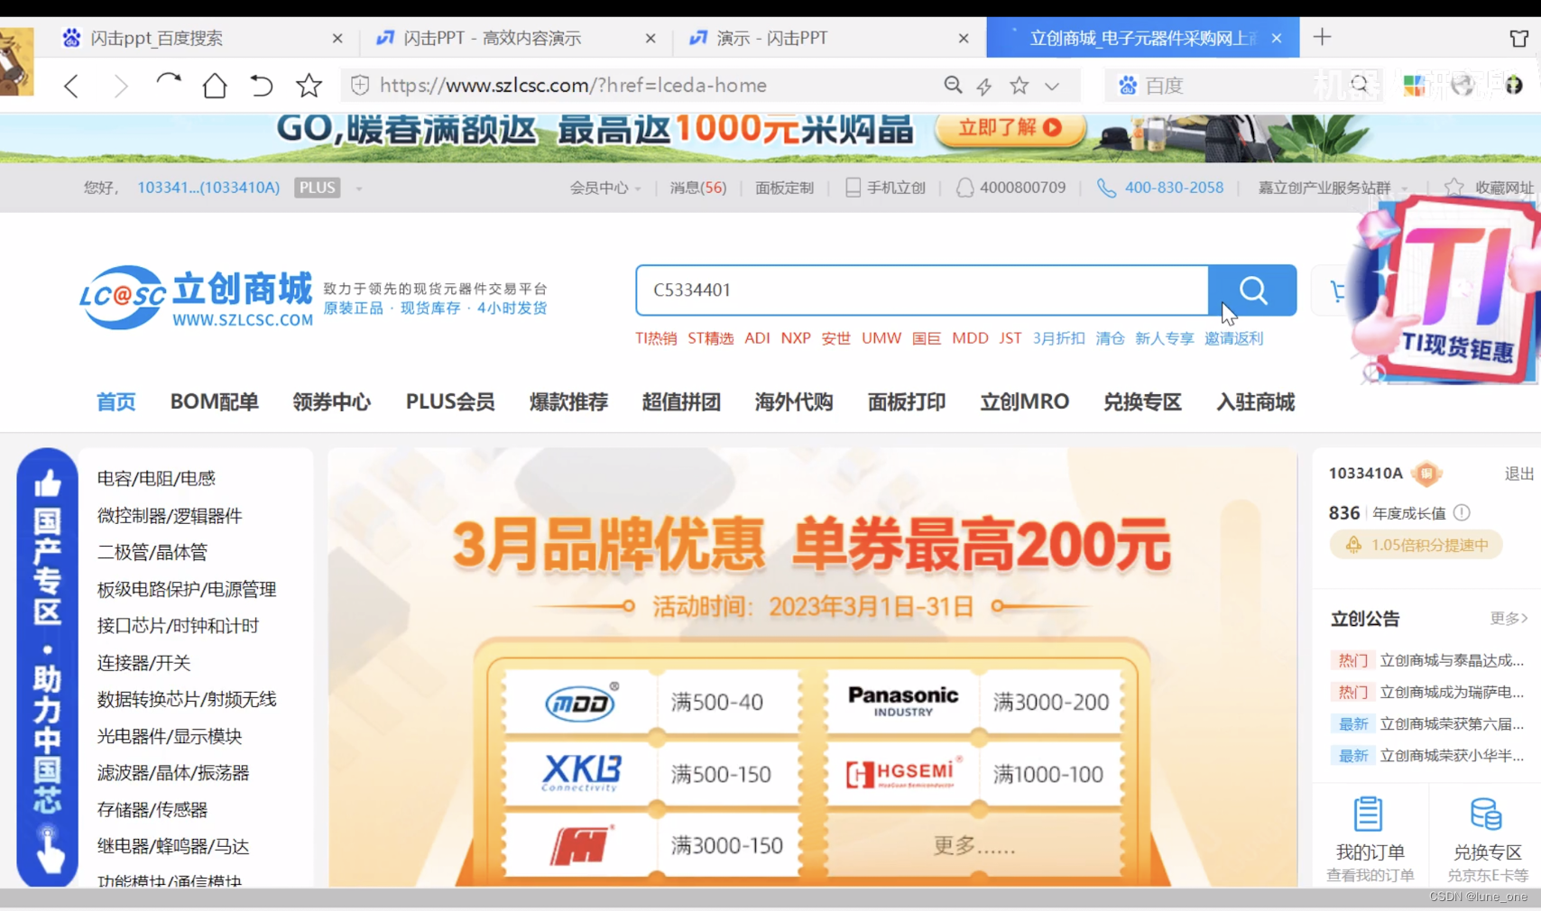Open BOM配单 navigation item

coord(214,401)
